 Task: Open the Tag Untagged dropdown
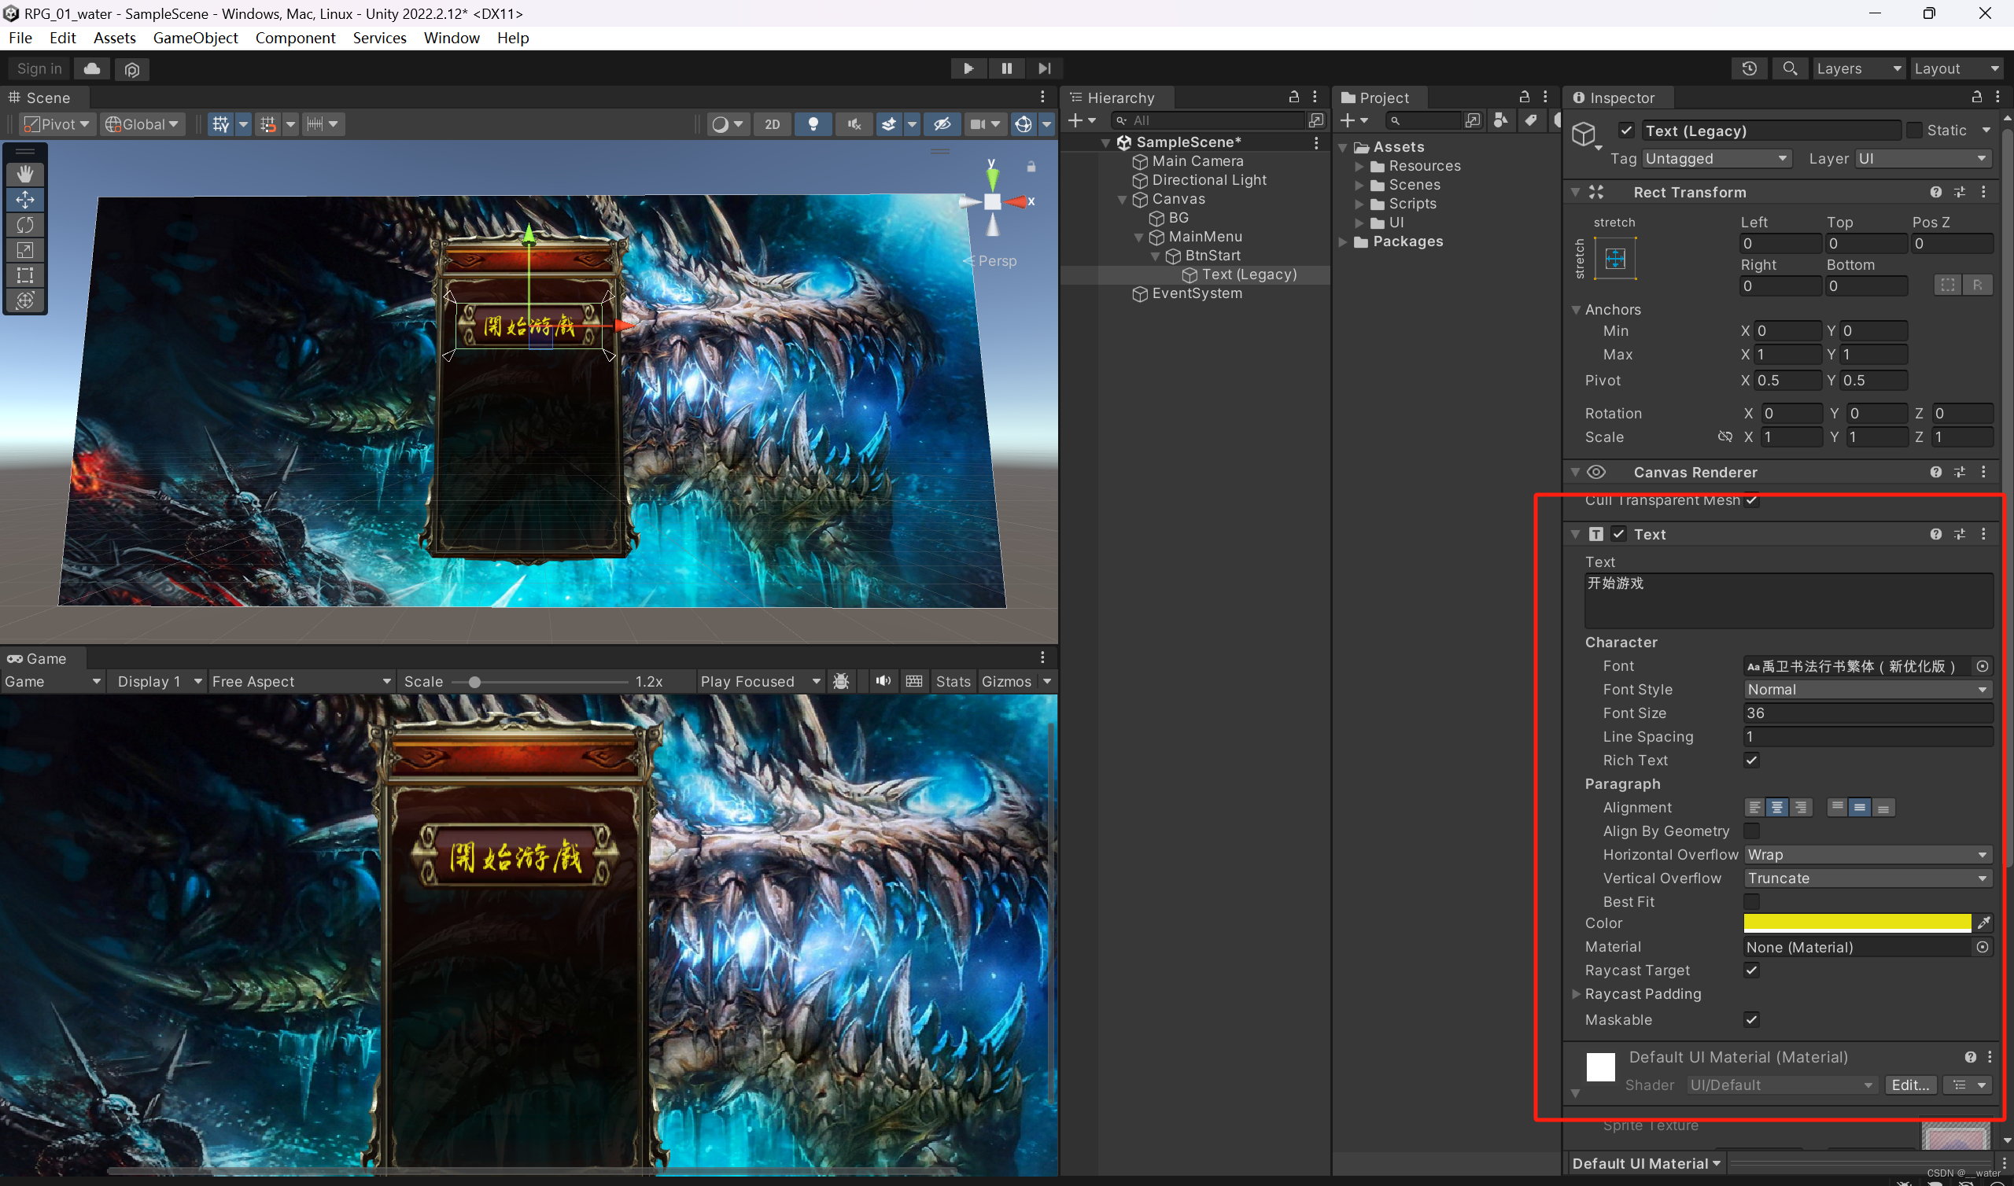1717,158
